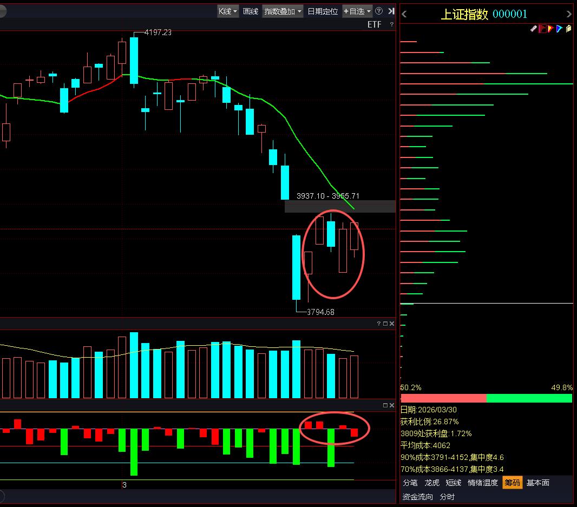The image size is (577, 507).
Task: Click the 日期定位 button
Action: (x=323, y=11)
